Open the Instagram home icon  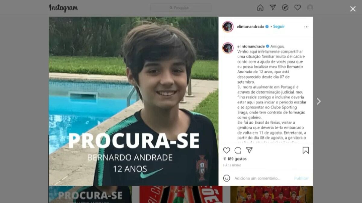(260, 8)
